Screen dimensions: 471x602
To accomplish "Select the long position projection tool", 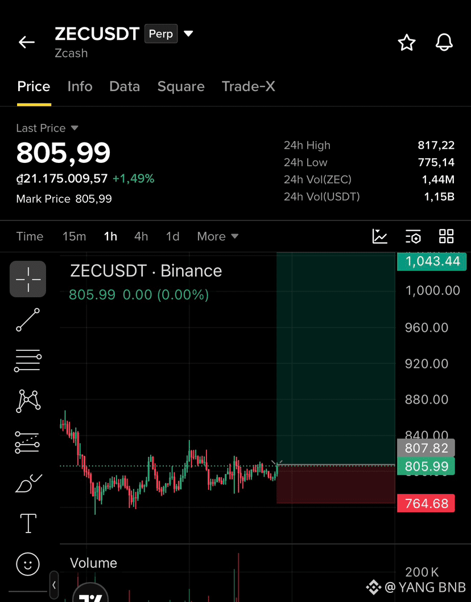I will 27,442.
